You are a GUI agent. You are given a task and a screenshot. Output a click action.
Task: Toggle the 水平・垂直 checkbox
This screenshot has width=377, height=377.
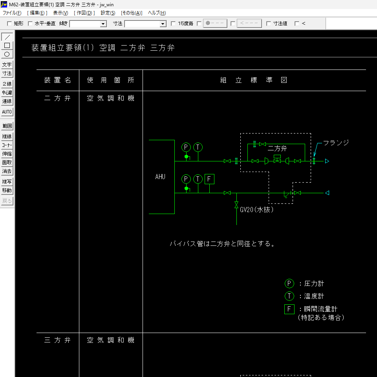point(30,24)
